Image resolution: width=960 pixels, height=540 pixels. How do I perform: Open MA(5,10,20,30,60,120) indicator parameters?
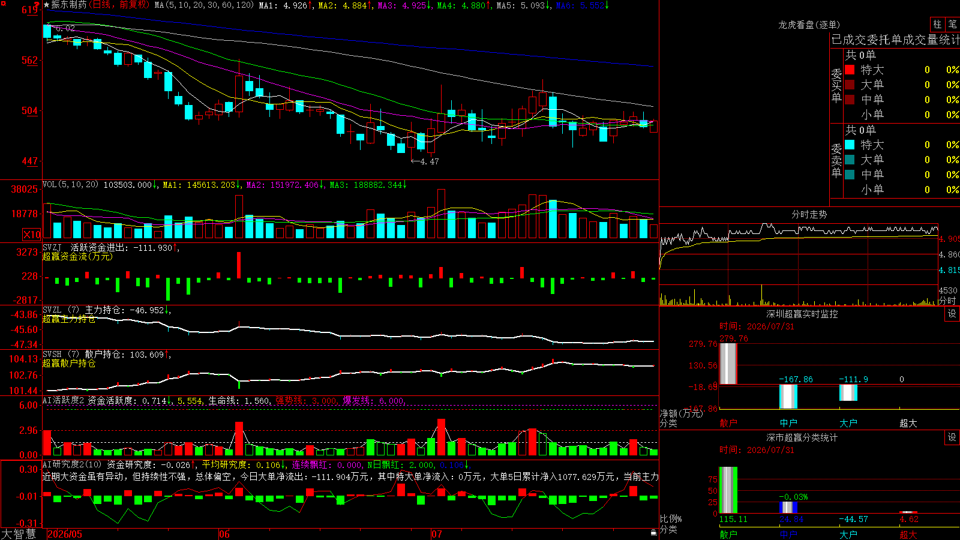(x=204, y=5)
